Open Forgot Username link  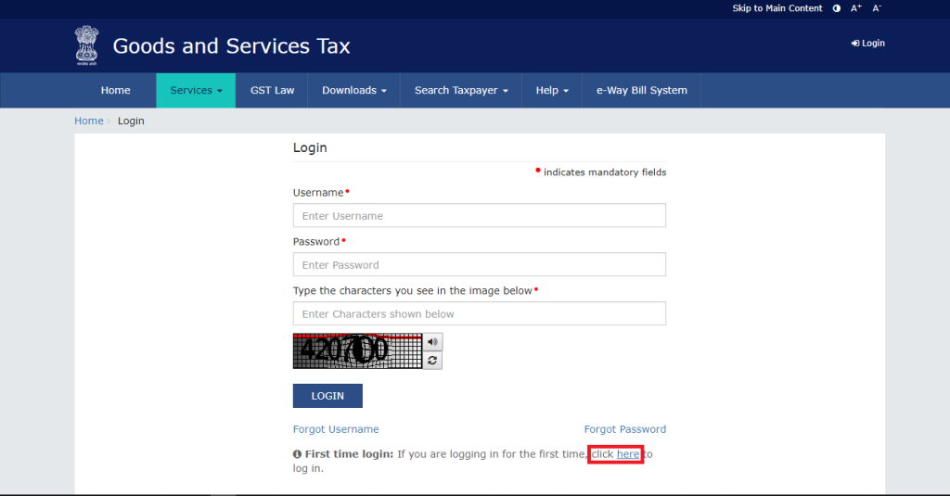tap(336, 429)
